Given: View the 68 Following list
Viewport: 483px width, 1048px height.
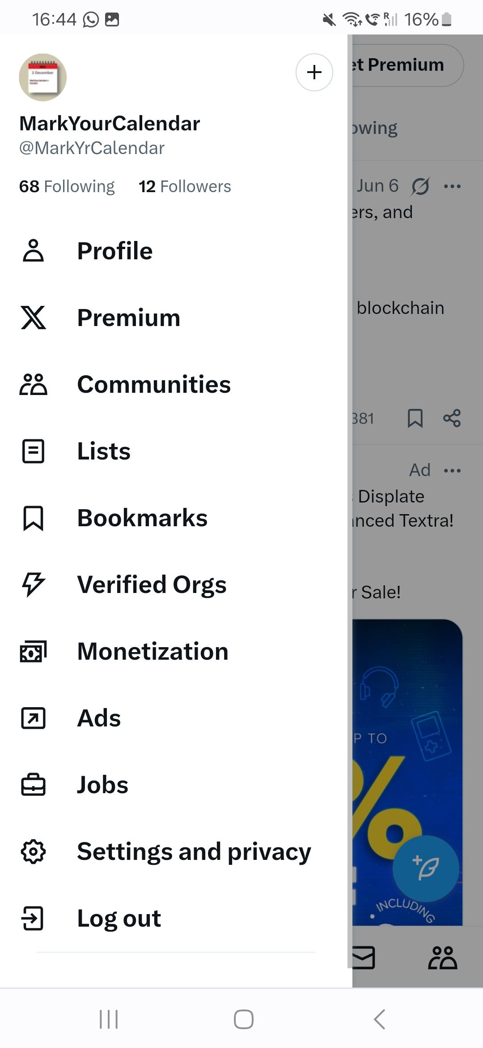Looking at the screenshot, I should tap(67, 186).
